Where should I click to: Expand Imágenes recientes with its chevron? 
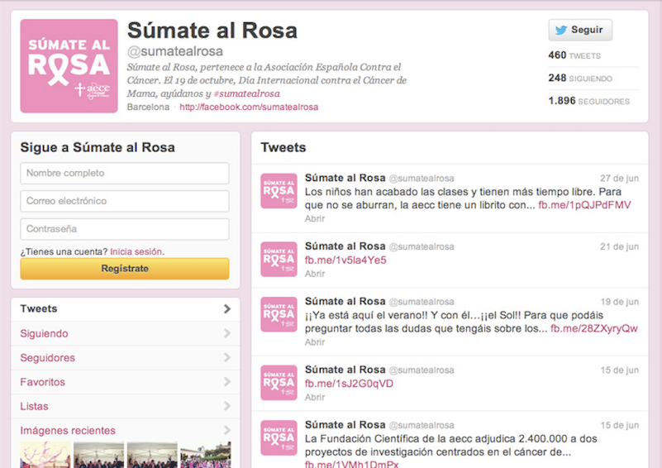226,430
